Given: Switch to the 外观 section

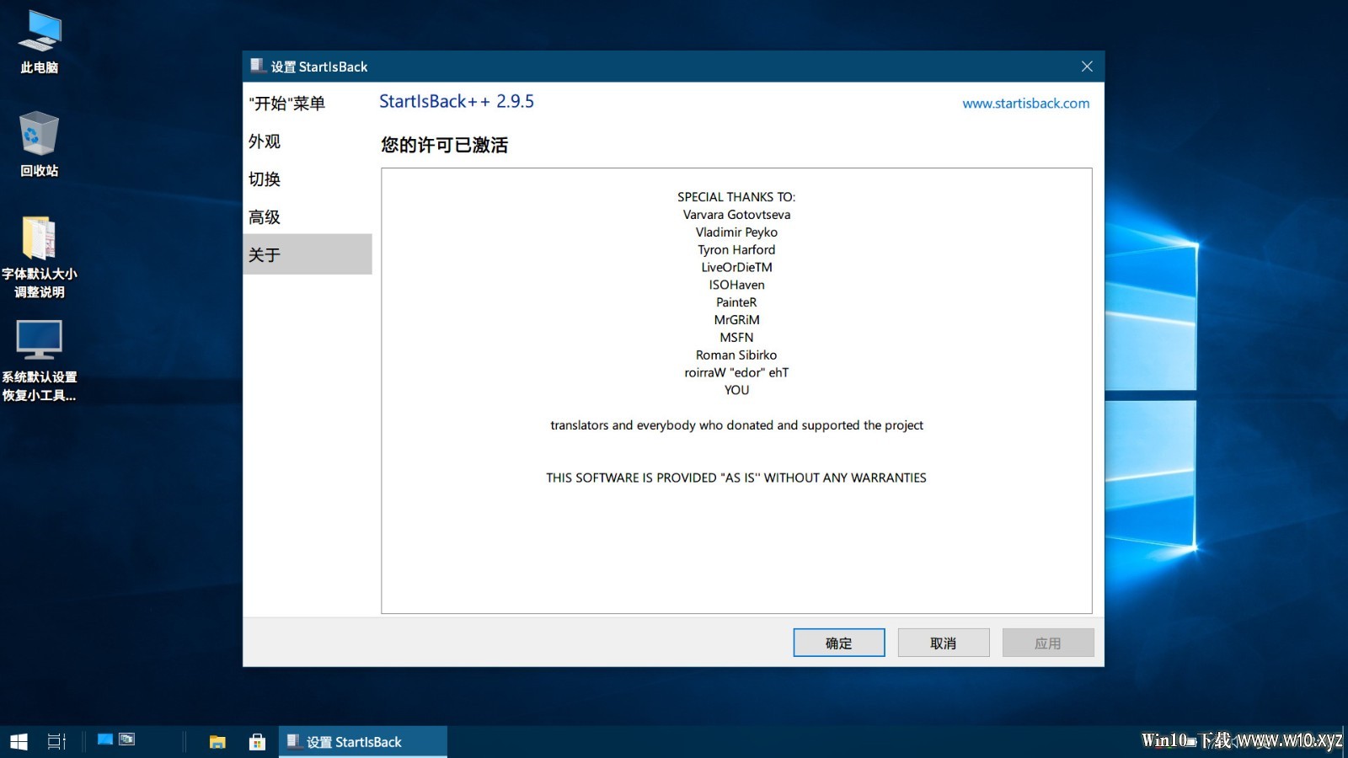Looking at the screenshot, I should coord(308,141).
